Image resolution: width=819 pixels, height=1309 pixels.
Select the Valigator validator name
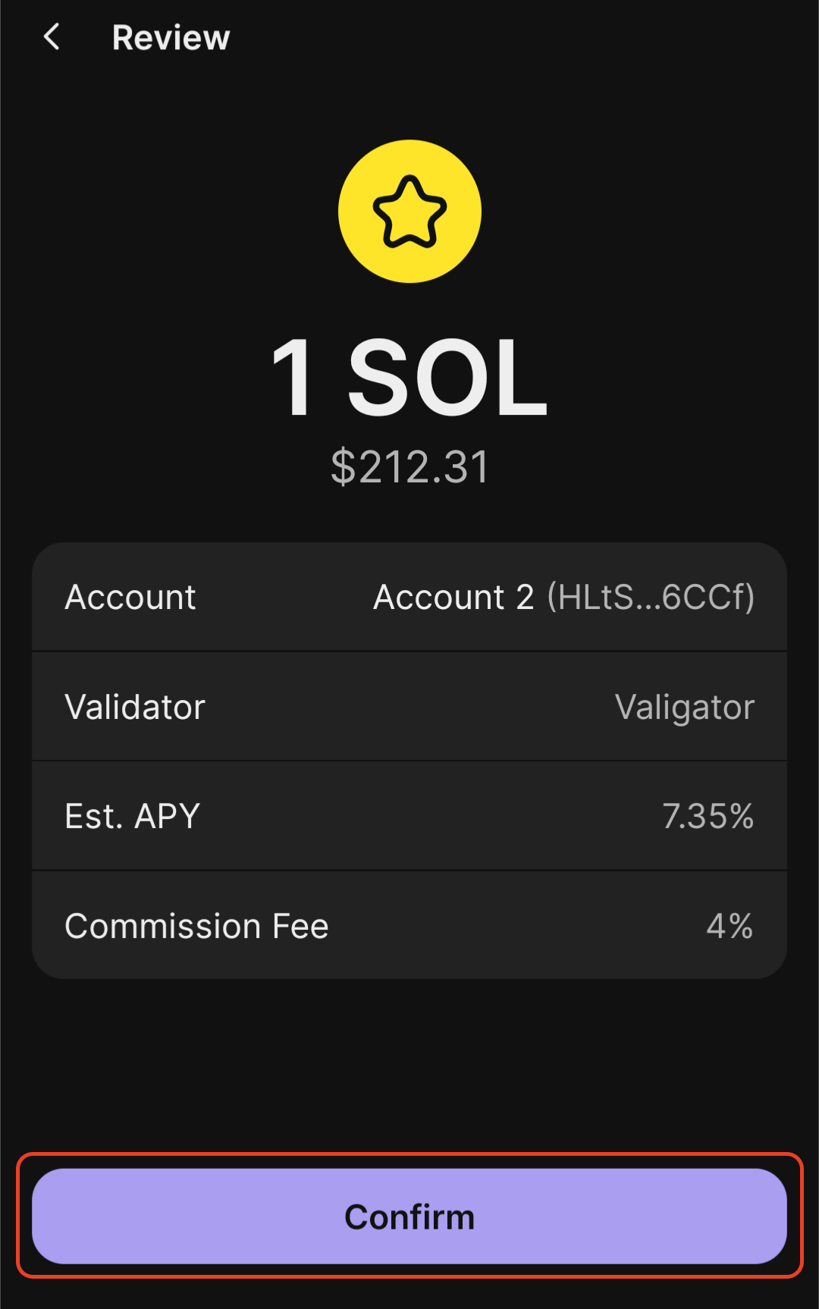684,707
